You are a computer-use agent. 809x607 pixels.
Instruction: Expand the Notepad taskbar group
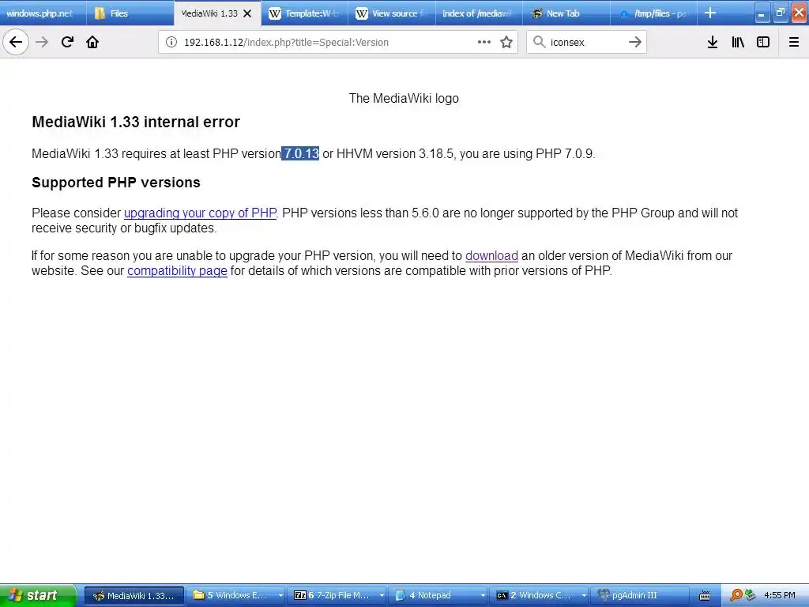(483, 595)
